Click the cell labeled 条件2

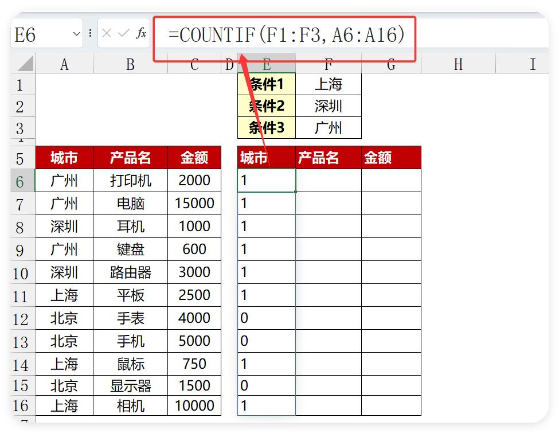[267, 106]
